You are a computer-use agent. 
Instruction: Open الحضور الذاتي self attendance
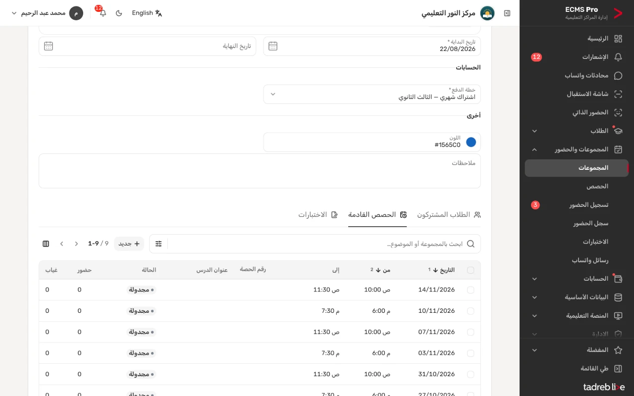pos(577,112)
